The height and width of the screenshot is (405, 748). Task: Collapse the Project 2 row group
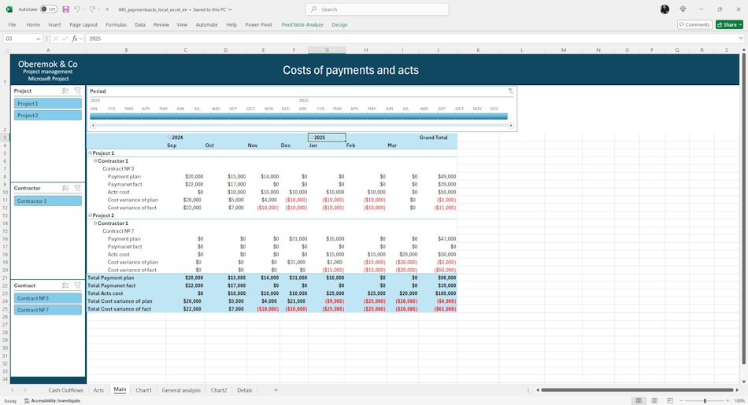[x=90, y=215]
